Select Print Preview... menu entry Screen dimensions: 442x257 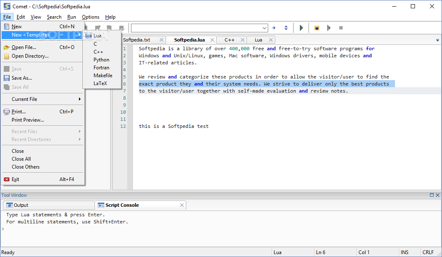tap(43, 120)
